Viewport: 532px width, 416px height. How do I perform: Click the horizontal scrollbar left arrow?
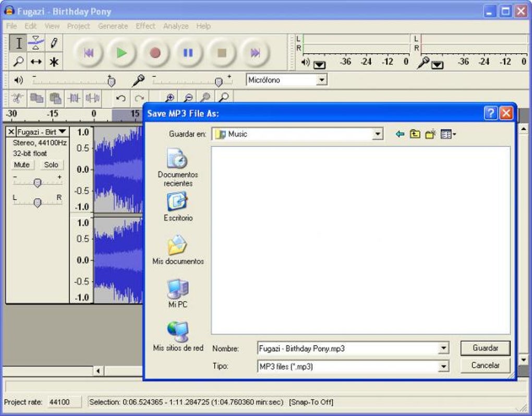98,371
